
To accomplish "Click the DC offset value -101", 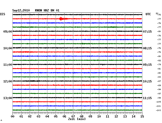I will [158, 106].
